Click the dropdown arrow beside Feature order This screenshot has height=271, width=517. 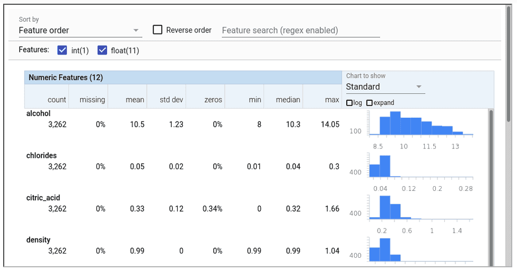136,31
